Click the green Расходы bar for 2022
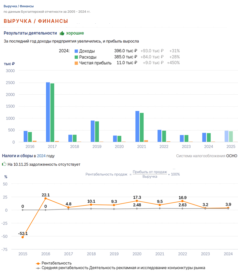 (x=164, y=136)
